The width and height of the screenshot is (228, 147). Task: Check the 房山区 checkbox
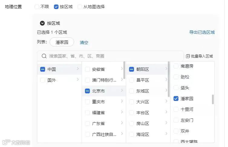coord(132,124)
